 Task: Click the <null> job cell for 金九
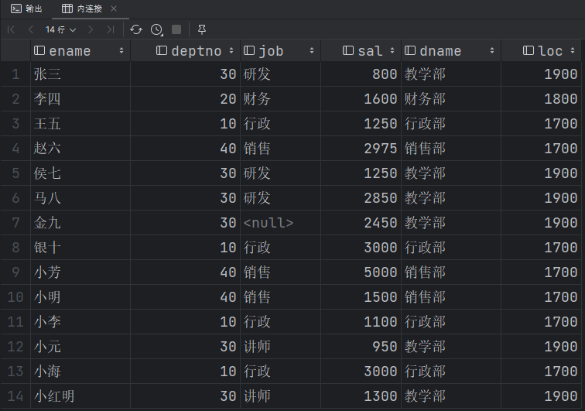281,222
